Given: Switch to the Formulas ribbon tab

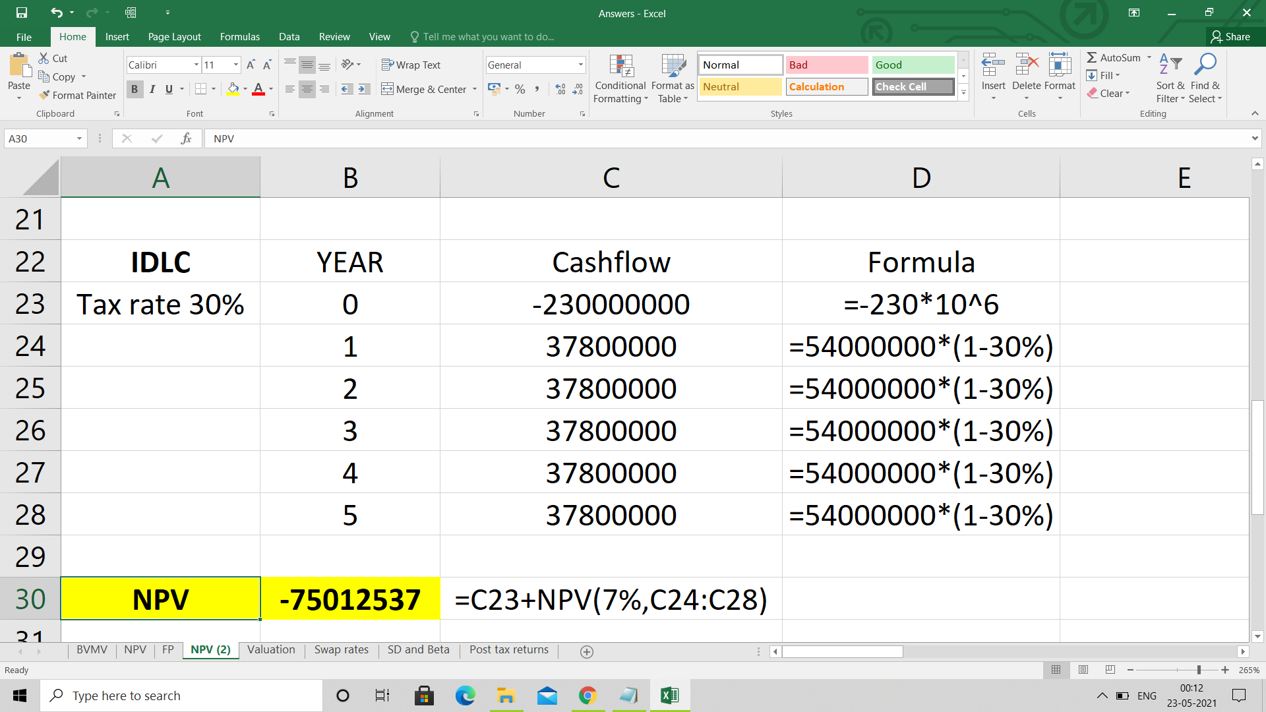Looking at the screenshot, I should pyautogui.click(x=239, y=36).
